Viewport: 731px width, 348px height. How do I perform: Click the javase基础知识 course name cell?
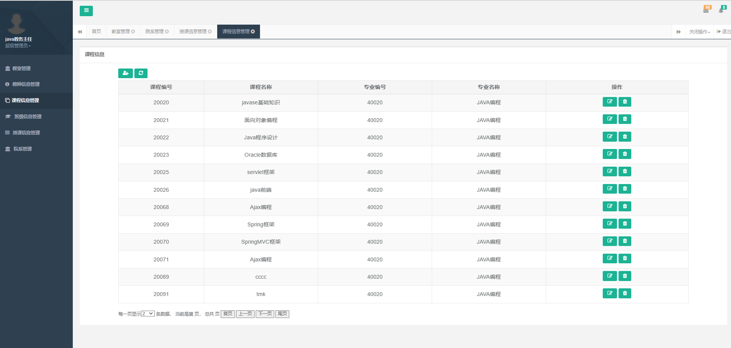click(x=261, y=103)
